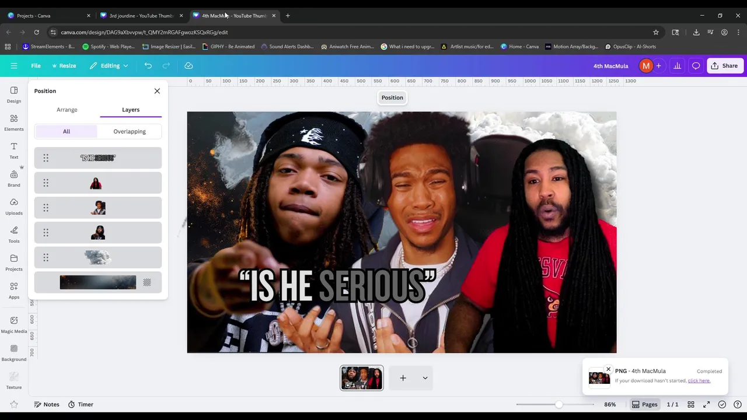Viewport: 747px width, 420px height.
Task: Open the File menu
Action: [x=36, y=66]
